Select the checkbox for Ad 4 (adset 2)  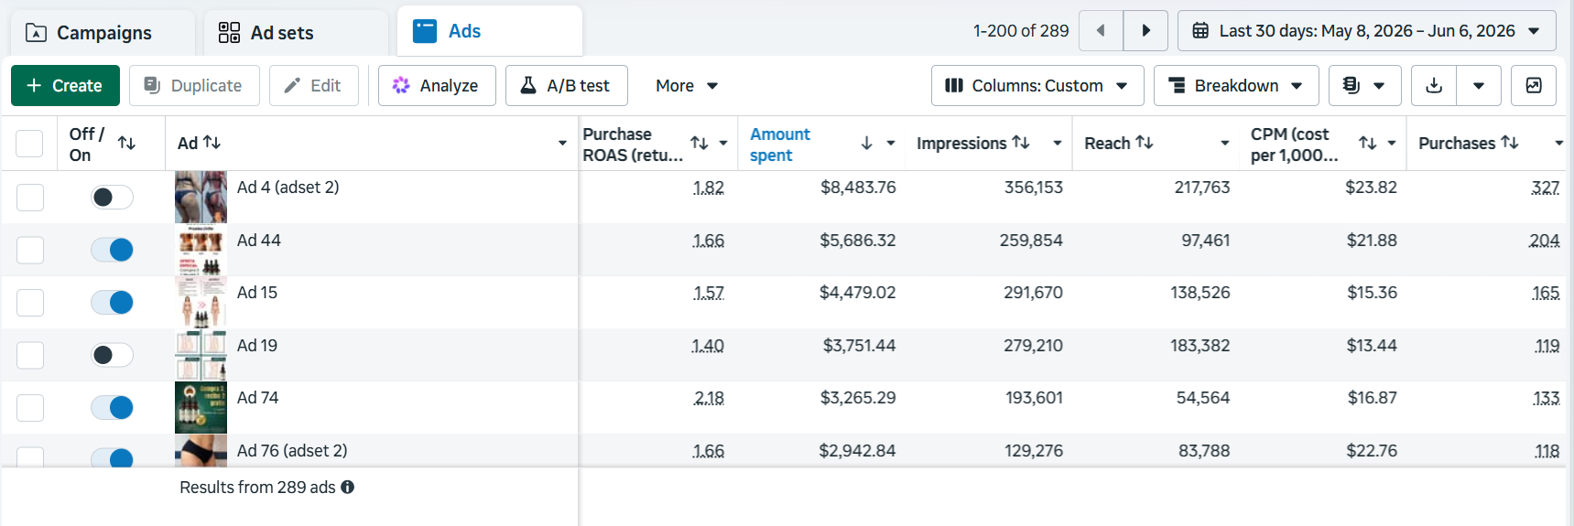pos(29,198)
